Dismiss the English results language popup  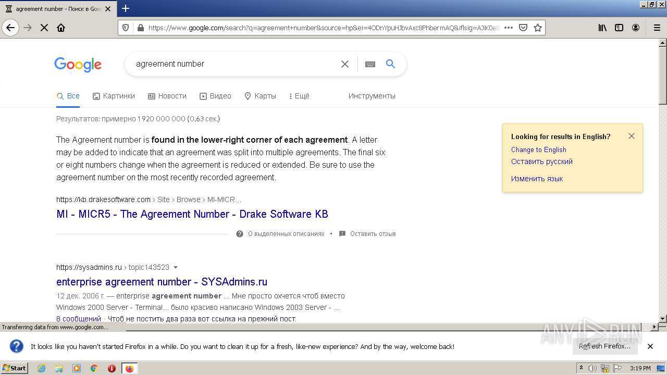pyautogui.click(x=632, y=136)
